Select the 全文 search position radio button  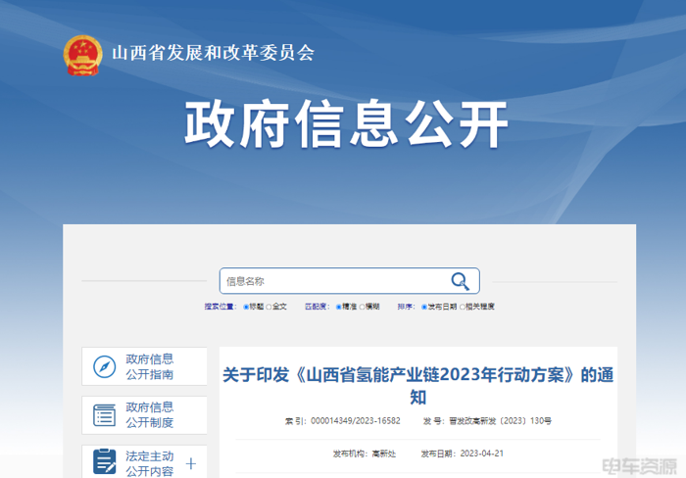tap(269, 307)
